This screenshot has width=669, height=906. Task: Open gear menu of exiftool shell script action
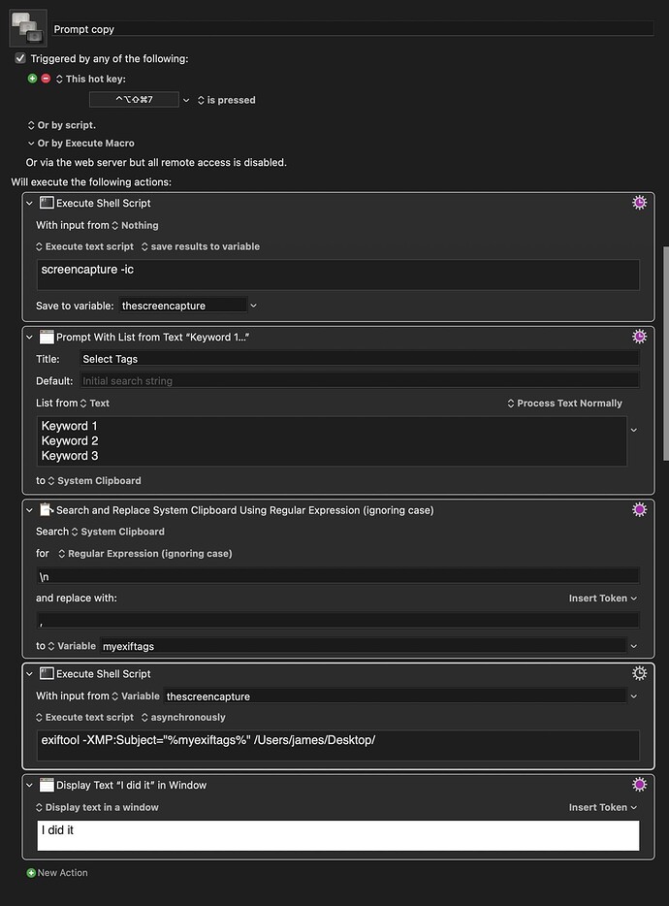639,673
